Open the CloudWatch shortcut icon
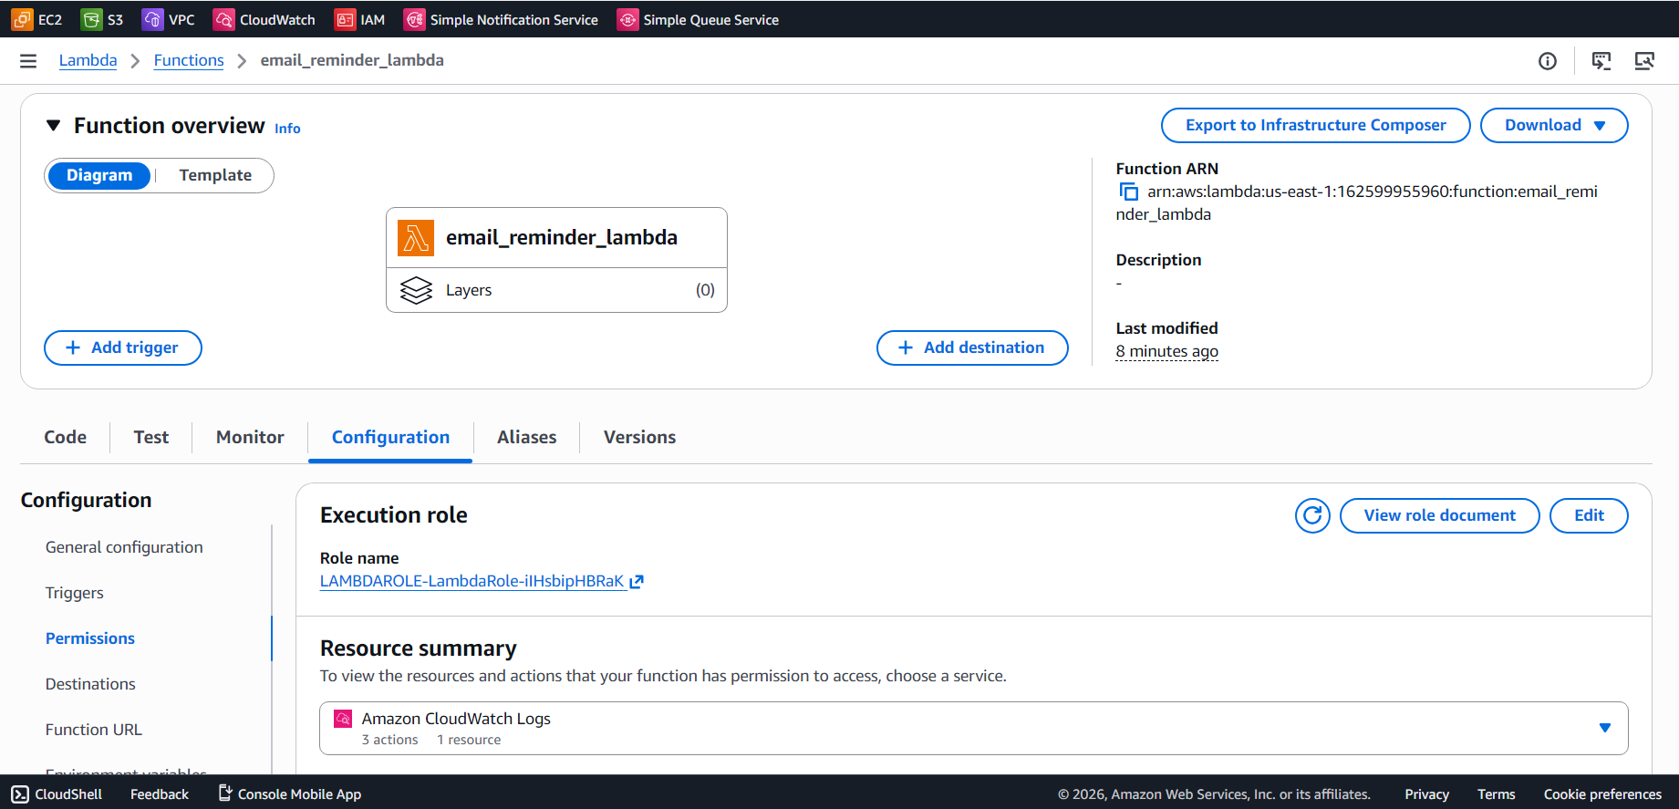Image resolution: width=1679 pixels, height=809 pixels. tap(223, 19)
